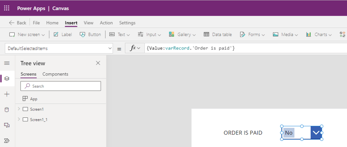Image resolution: width=347 pixels, height=147 pixels.
Task: Switch to the Components tab
Action: 55,74
